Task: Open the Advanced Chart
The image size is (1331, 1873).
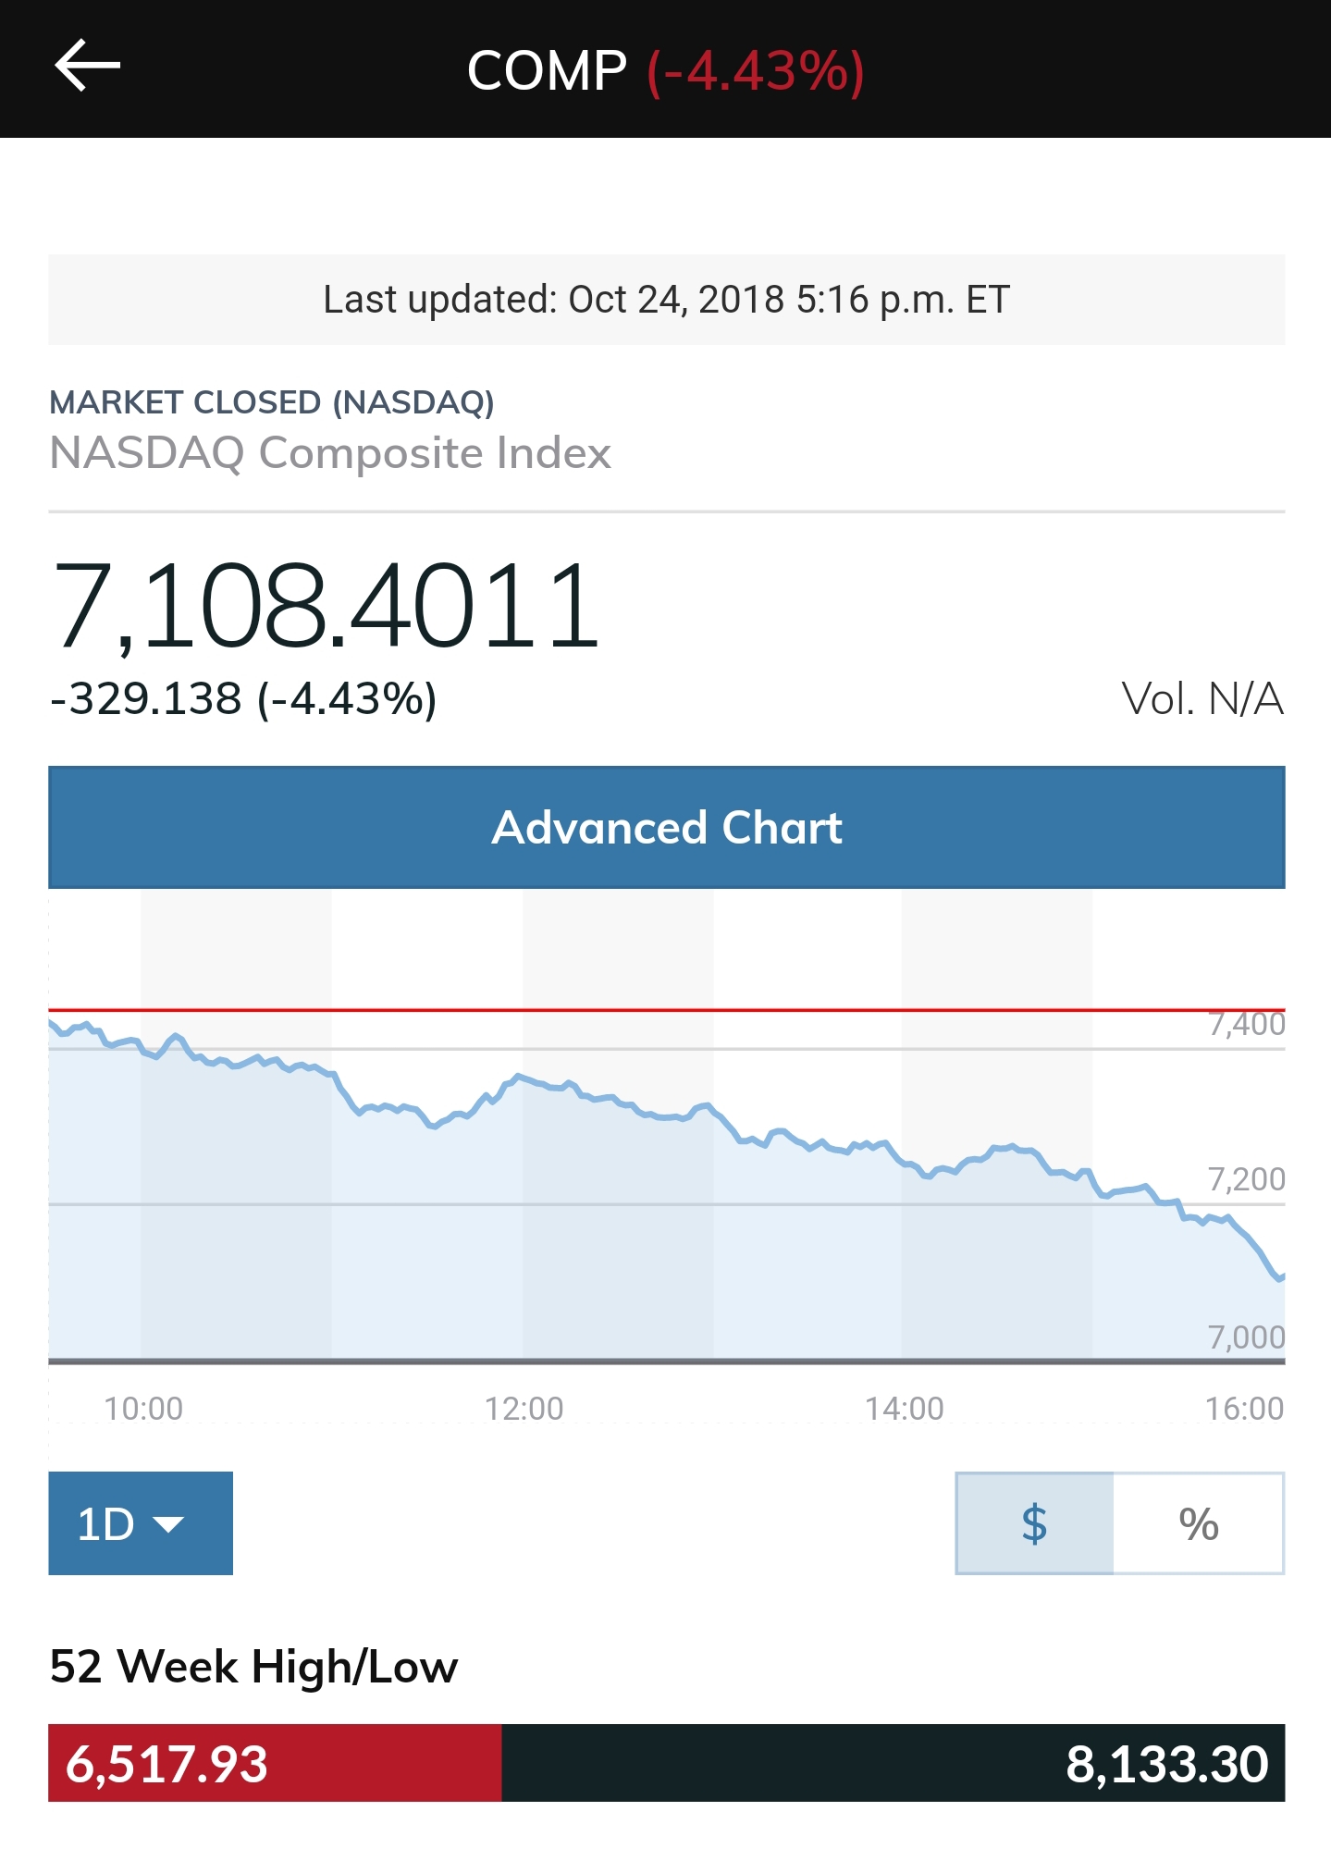Action: 666,828
